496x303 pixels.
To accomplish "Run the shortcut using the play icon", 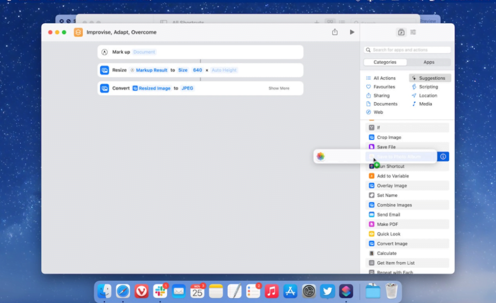I will click(352, 32).
